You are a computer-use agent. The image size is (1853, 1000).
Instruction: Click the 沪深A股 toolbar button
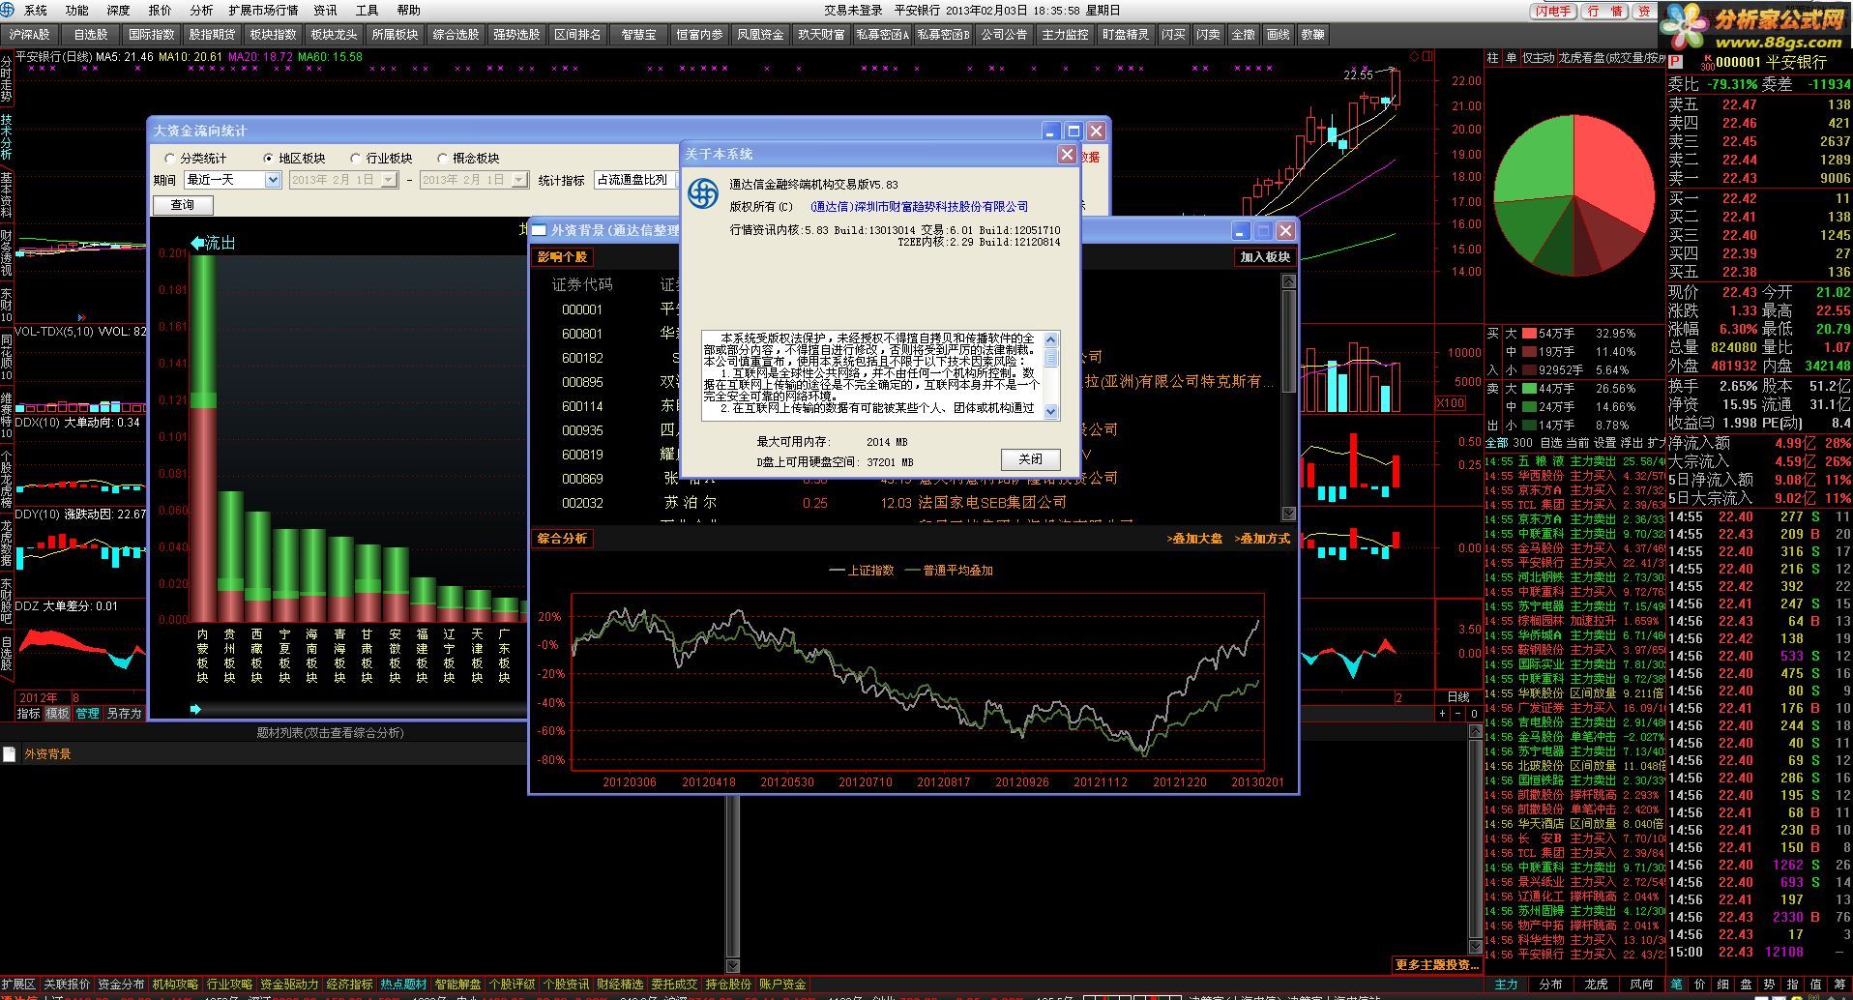(29, 35)
